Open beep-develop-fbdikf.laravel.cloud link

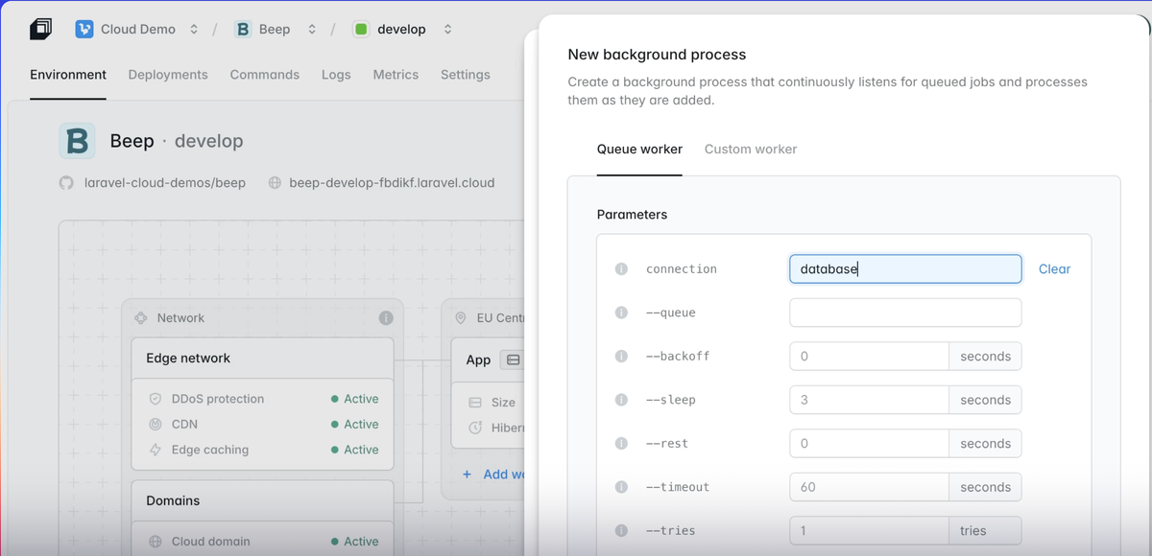(392, 182)
